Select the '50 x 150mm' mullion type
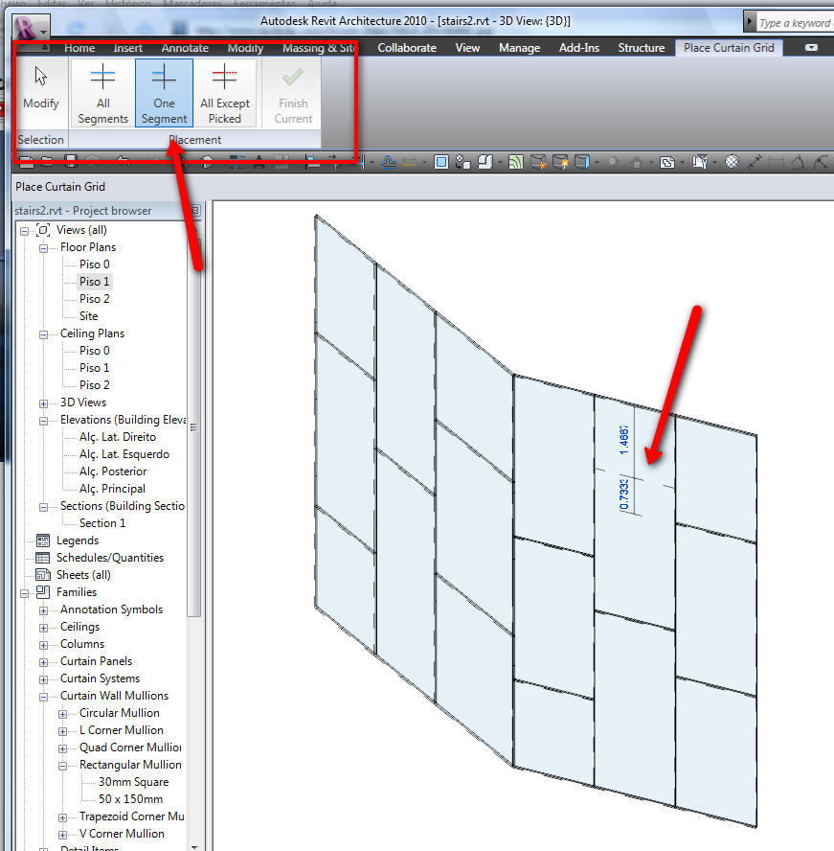The height and width of the screenshot is (851, 834). pyautogui.click(x=130, y=799)
